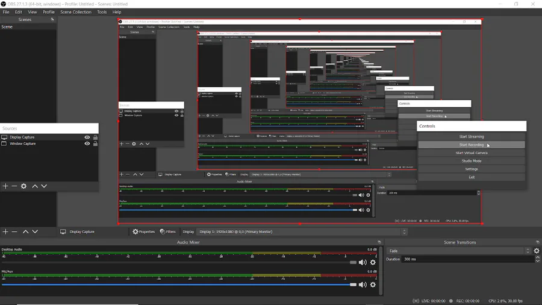542x305 pixels.
Task: Hide the Display Capture source using eye icon
Action: pos(87,137)
